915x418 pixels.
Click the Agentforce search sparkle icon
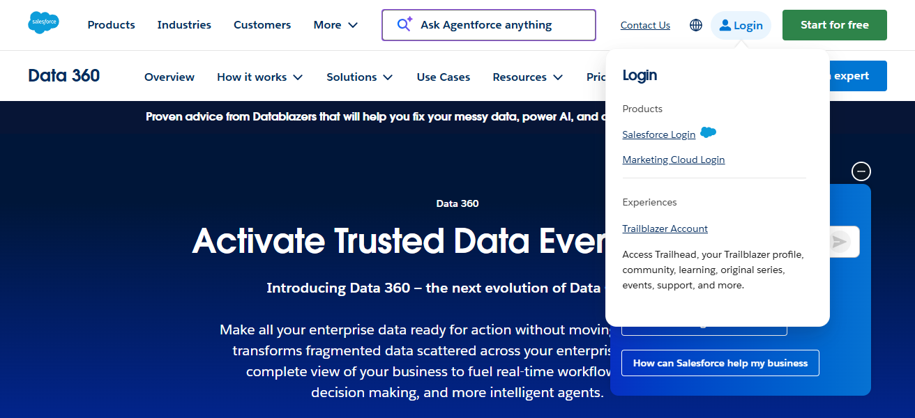[404, 24]
